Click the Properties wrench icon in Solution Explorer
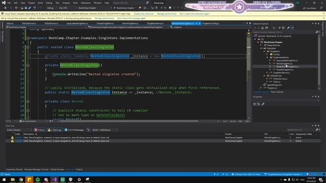This screenshot has width=326, height=183. click(x=288, y=28)
